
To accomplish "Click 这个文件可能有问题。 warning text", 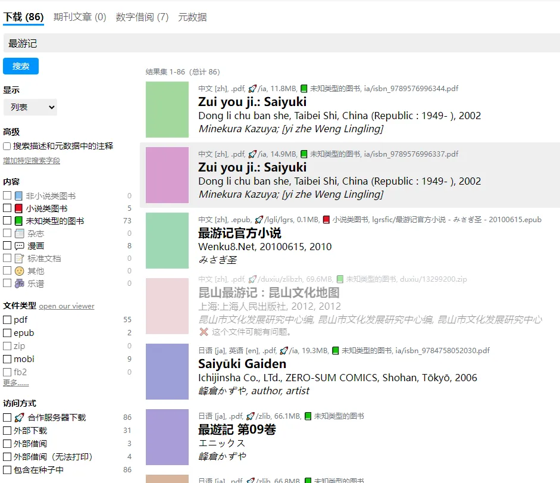I will (x=251, y=332).
